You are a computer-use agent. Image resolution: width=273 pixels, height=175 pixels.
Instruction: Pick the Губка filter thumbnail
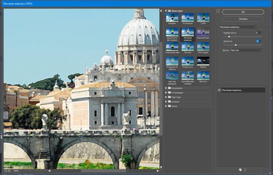[203, 17]
